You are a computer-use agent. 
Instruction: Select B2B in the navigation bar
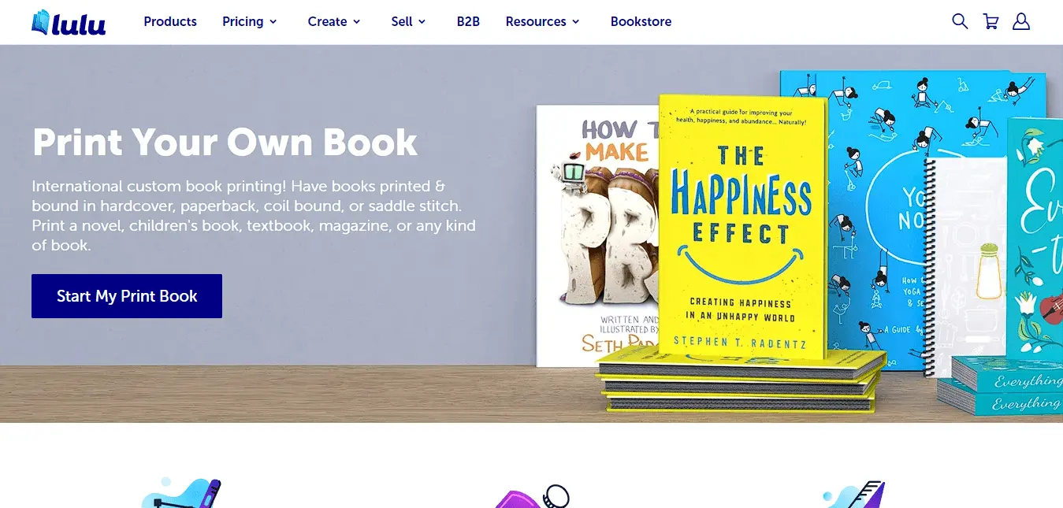click(468, 21)
